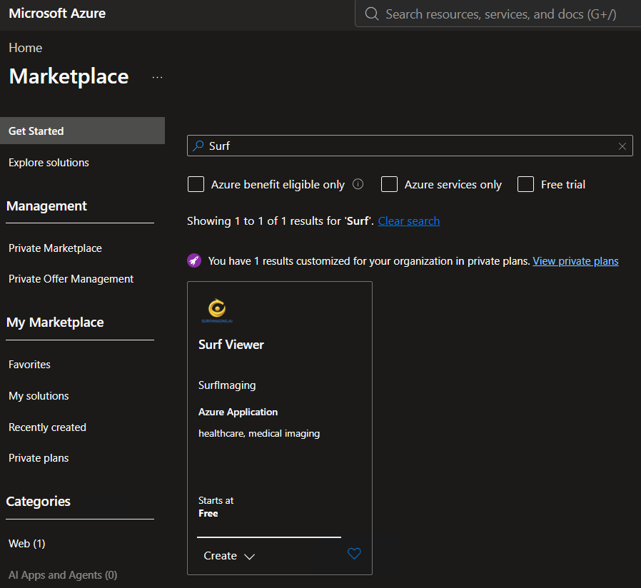Click the healthcare, medical imaging text

point(259,434)
